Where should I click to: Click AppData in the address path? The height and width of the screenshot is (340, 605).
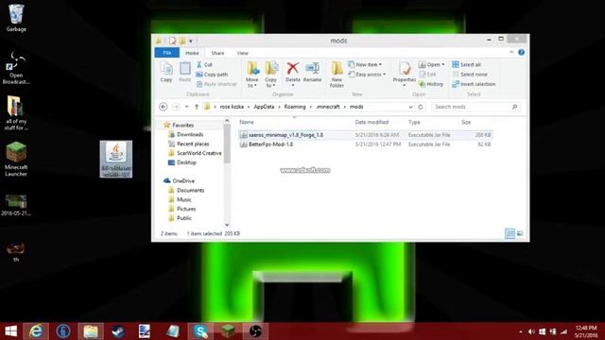(x=264, y=107)
